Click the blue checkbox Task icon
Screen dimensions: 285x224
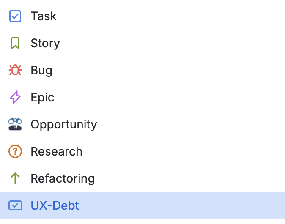coord(15,16)
